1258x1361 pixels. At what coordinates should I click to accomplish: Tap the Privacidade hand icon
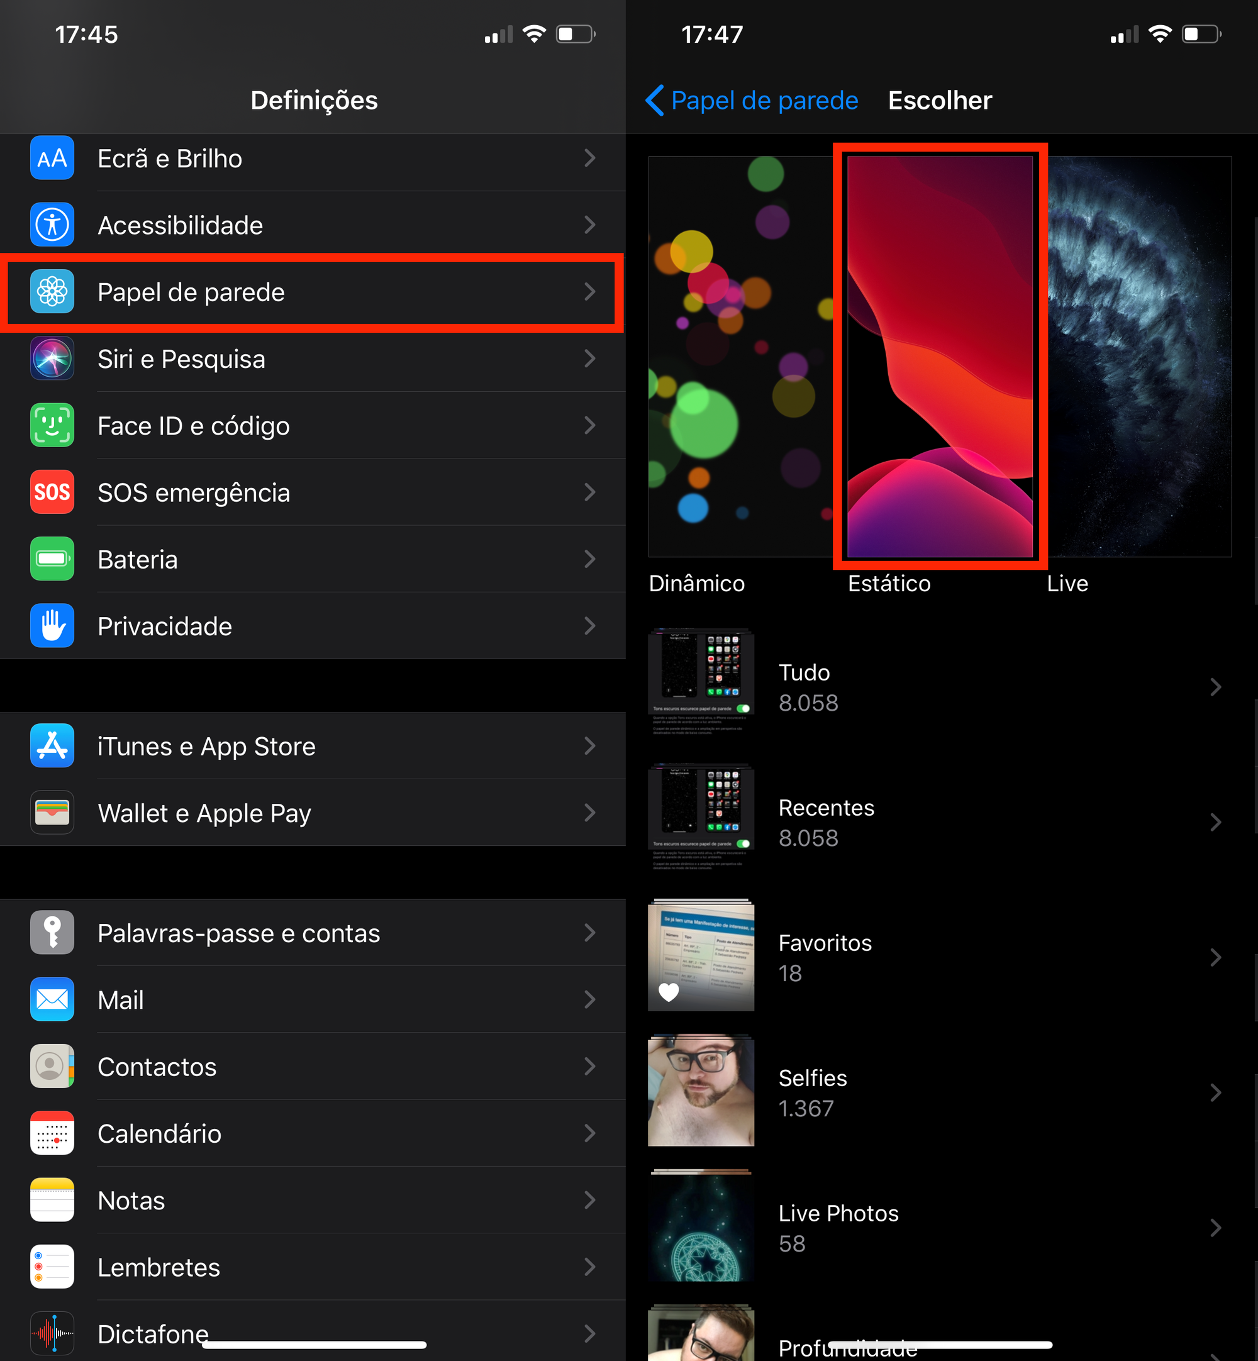[x=52, y=625]
